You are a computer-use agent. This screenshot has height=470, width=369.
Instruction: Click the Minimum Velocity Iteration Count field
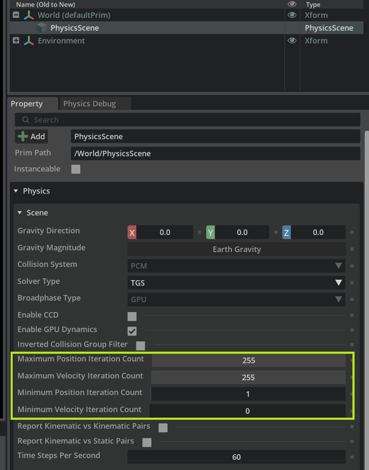pyautogui.click(x=248, y=411)
